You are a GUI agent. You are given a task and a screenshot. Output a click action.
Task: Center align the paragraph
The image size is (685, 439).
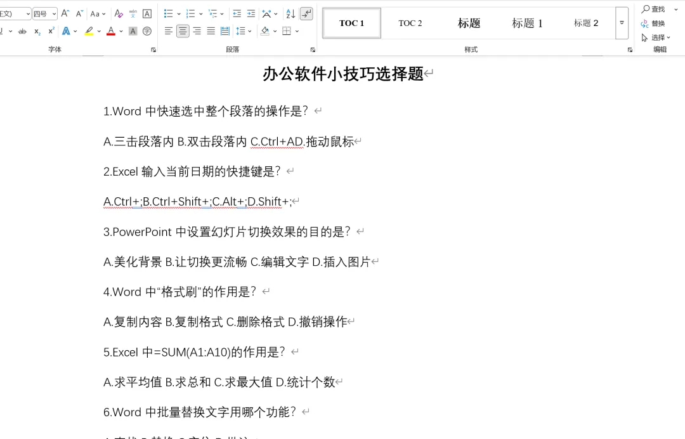[183, 31]
